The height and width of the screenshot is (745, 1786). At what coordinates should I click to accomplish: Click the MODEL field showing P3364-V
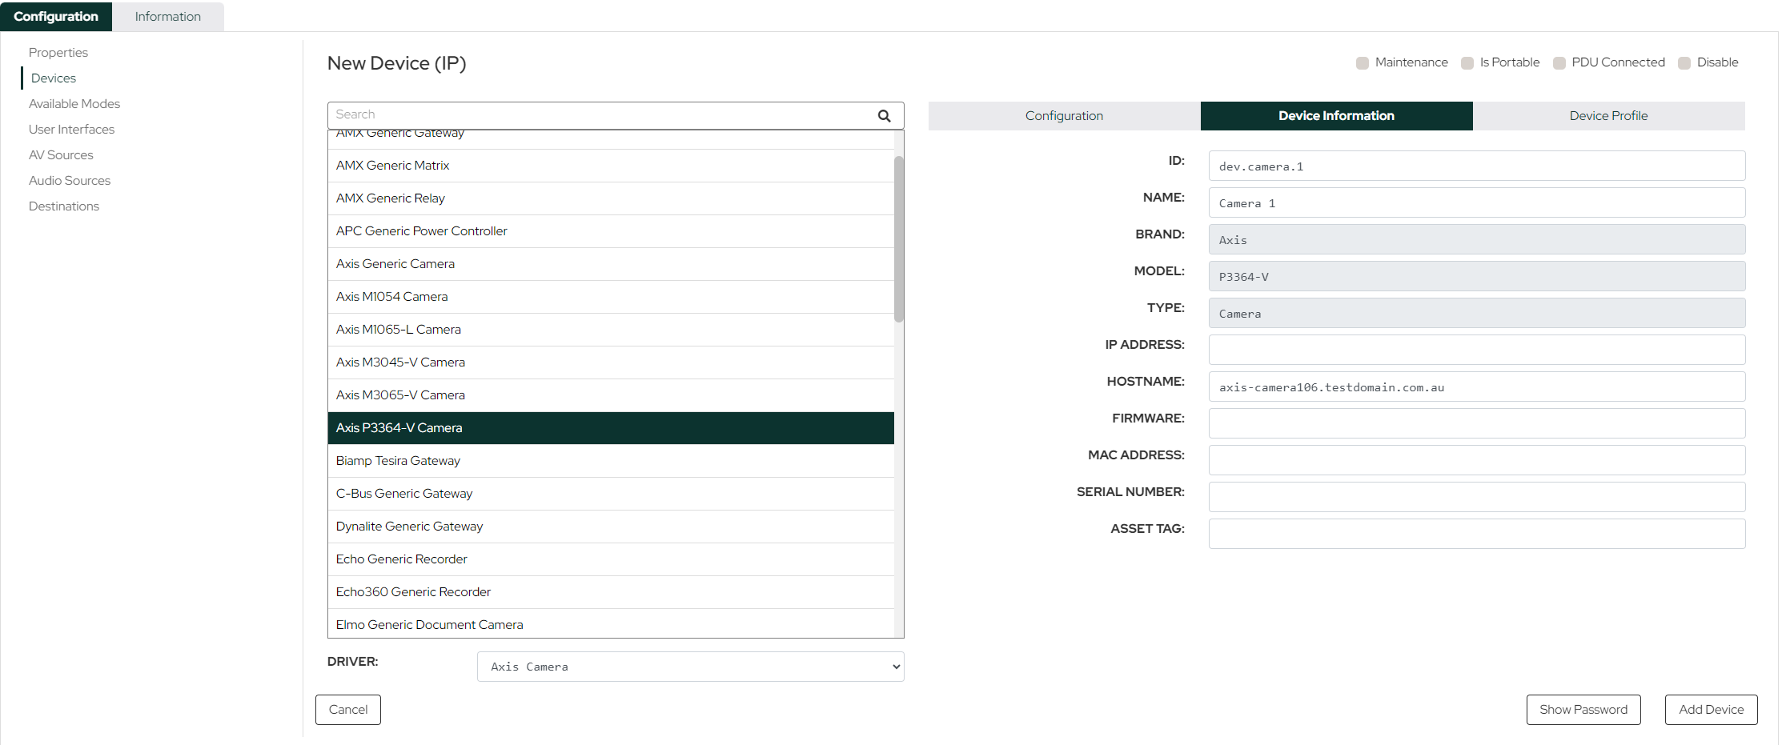[x=1477, y=276]
